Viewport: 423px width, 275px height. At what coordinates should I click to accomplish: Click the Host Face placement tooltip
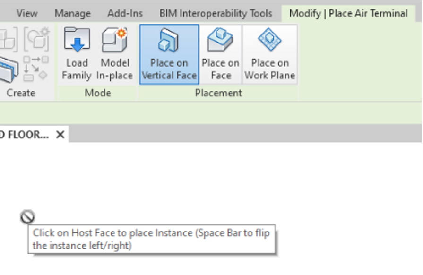coord(152,239)
